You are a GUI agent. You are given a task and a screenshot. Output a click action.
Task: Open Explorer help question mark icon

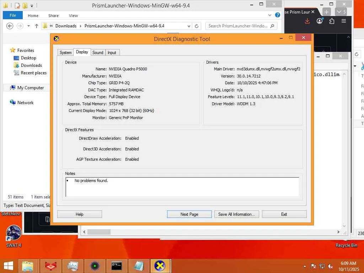coord(277,15)
